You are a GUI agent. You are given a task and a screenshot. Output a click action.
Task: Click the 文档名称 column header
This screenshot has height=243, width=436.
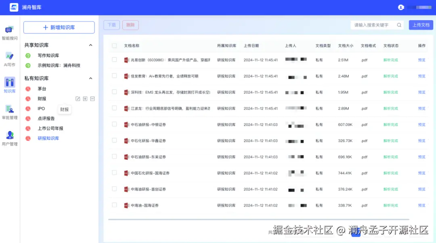click(x=132, y=46)
